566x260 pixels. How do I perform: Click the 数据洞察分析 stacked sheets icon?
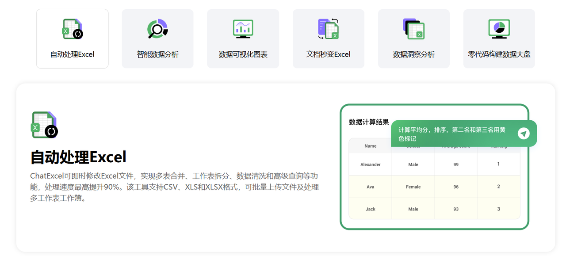coord(413,28)
